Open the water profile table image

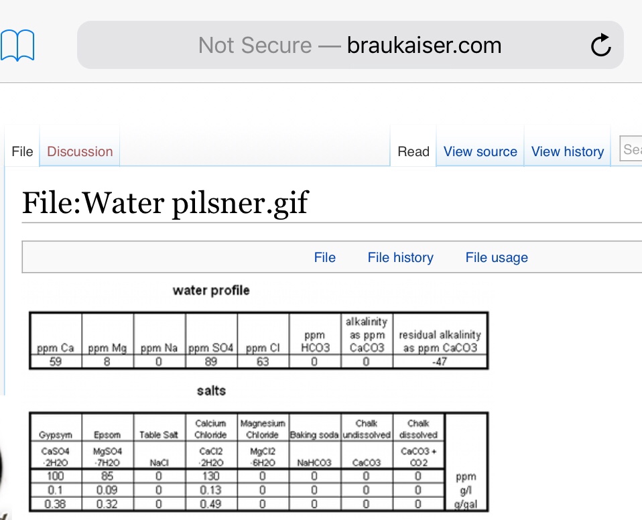click(259, 340)
